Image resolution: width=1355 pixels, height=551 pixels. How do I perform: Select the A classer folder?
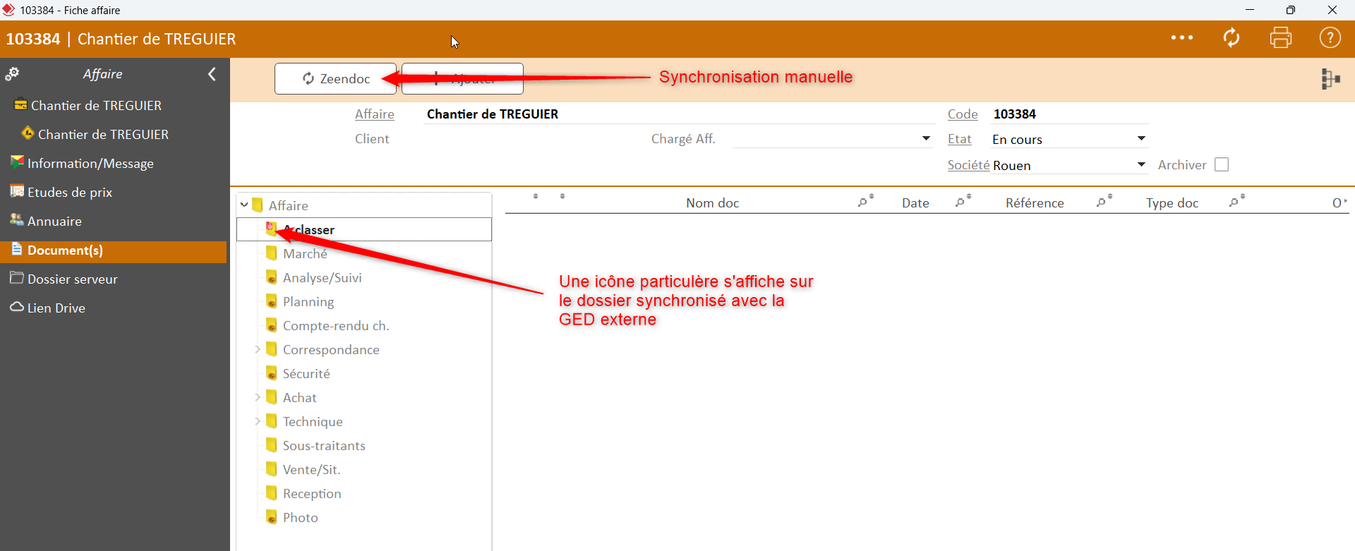363,230
